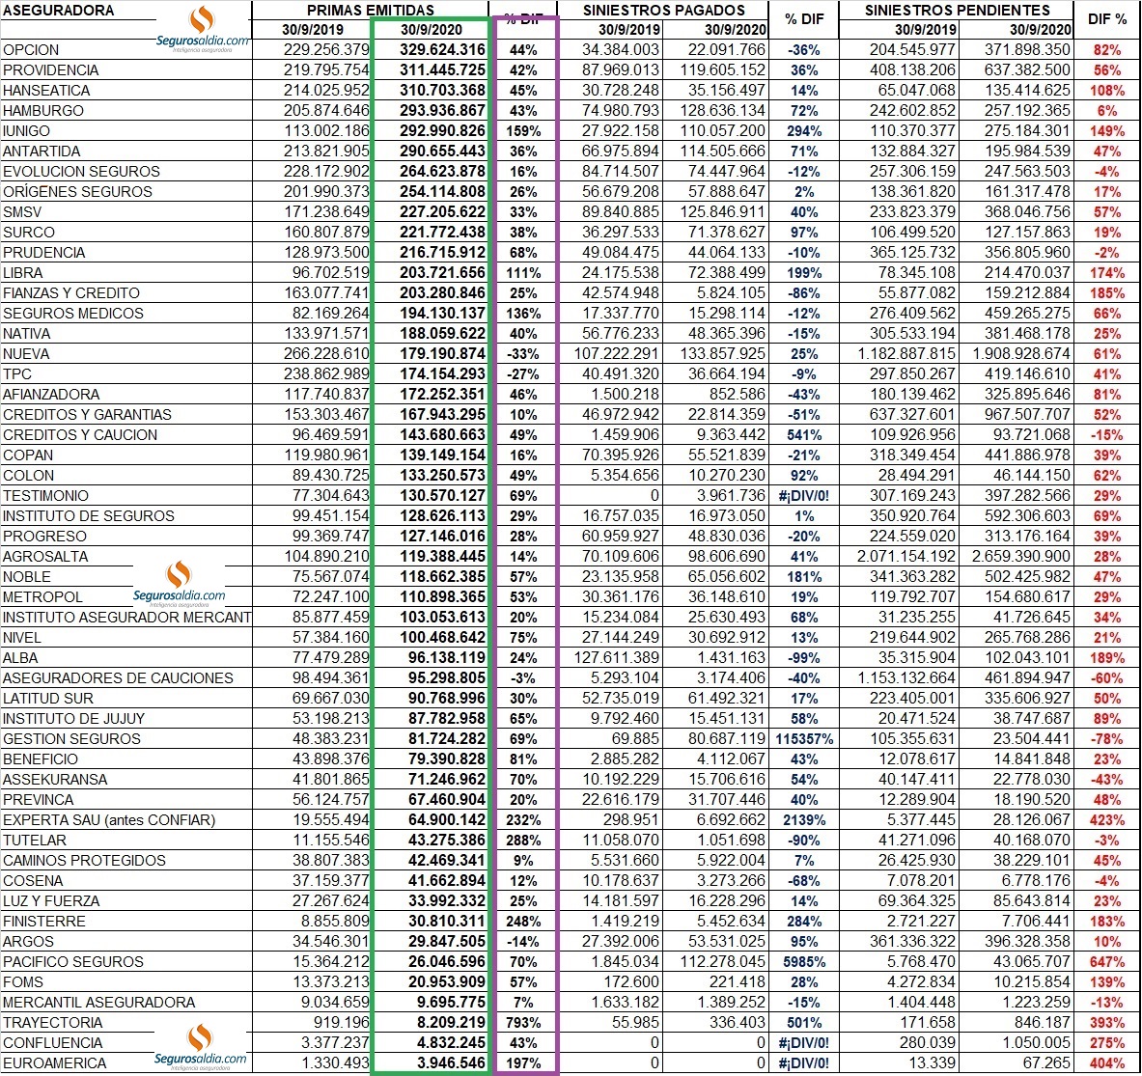Click SURCO's 97% paid claims difference
This screenshot has height=1076, width=1142.
coord(804,233)
